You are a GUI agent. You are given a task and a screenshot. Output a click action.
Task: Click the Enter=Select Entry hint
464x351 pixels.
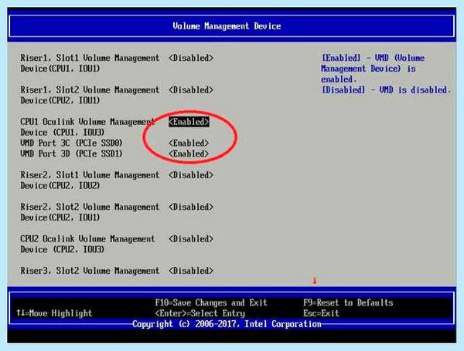click(x=200, y=313)
